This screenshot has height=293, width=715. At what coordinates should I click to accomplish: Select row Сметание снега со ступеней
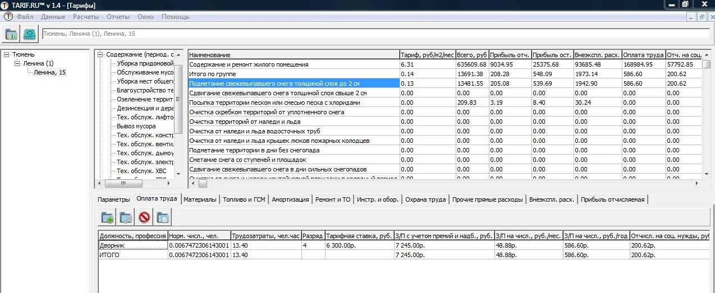444,160
